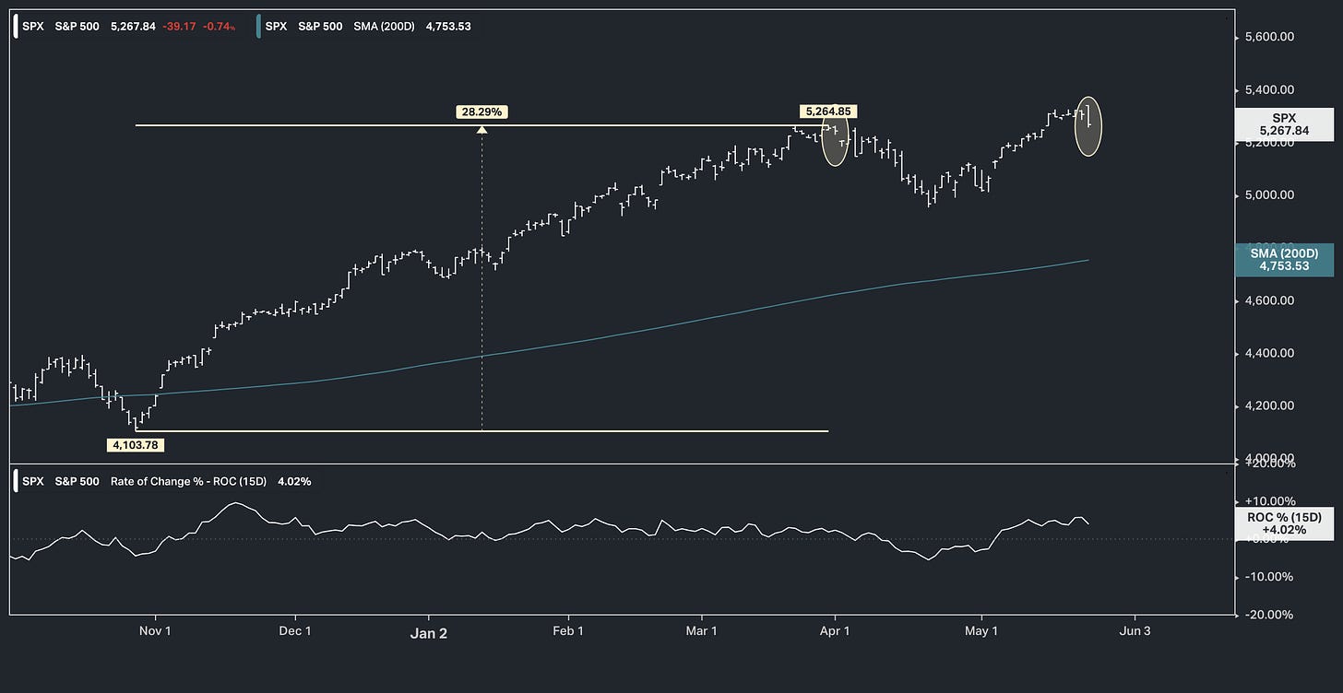Click the 5,600.00 price axis label

point(1268,38)
